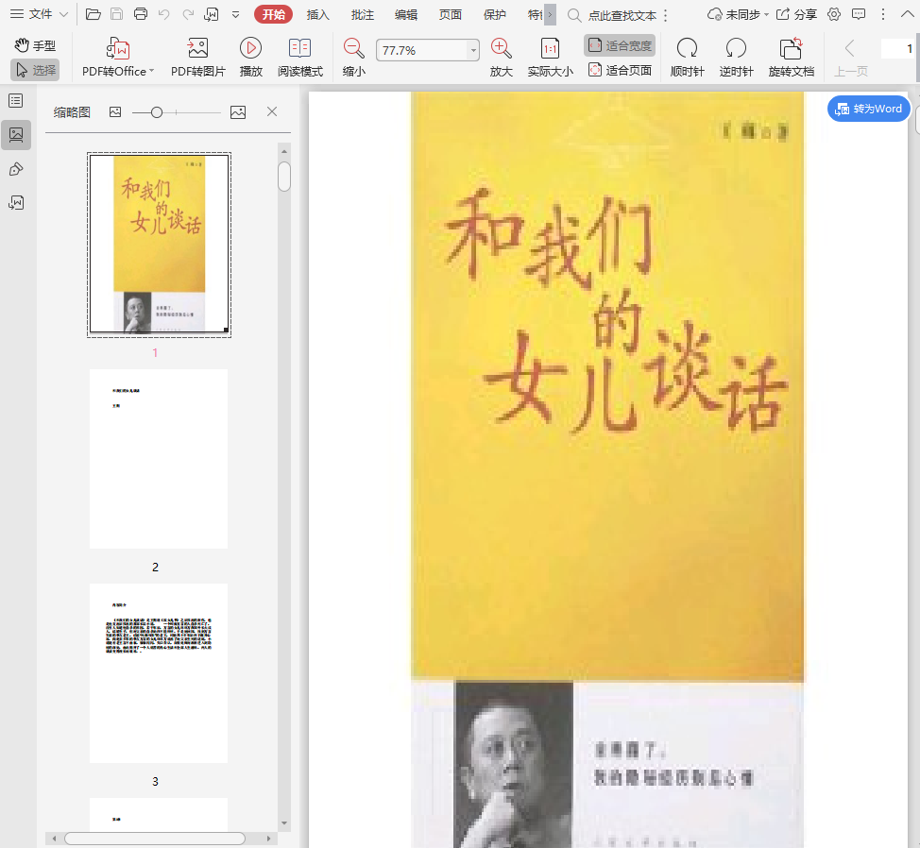Open the feedback chat icon
Image resolution: width=920 pixels, height=848 pixels.
click(x=859, y=15)
